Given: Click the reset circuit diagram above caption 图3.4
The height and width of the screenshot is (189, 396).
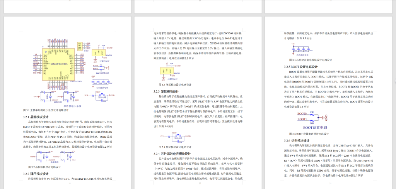Looking at the screenshot, I should (x=175, y=137).
